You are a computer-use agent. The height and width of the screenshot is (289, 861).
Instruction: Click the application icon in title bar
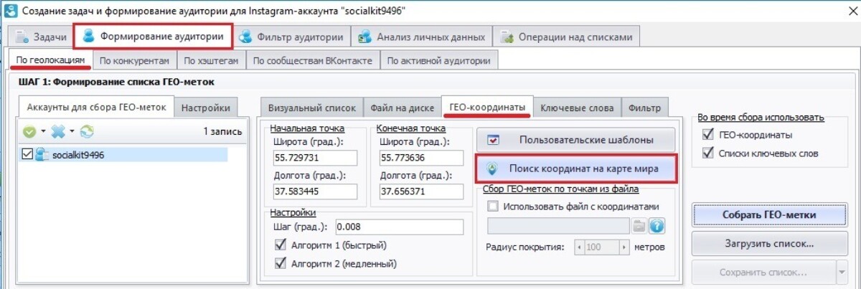(11, 11)
